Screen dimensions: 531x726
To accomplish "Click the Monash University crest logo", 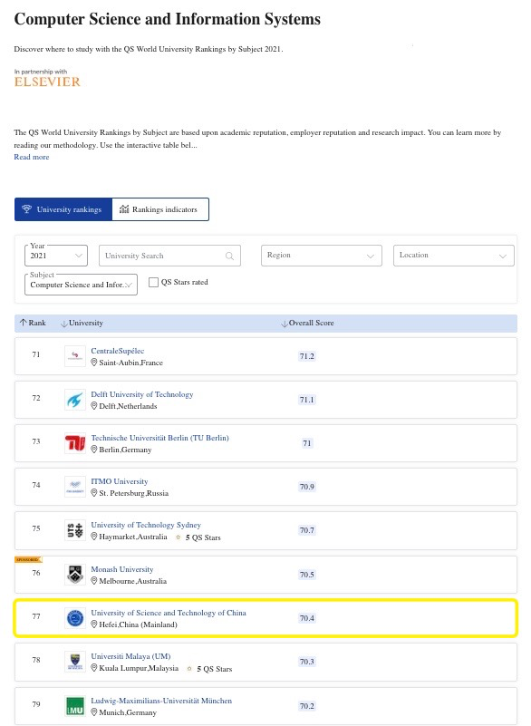I will (x=75, y=575).
